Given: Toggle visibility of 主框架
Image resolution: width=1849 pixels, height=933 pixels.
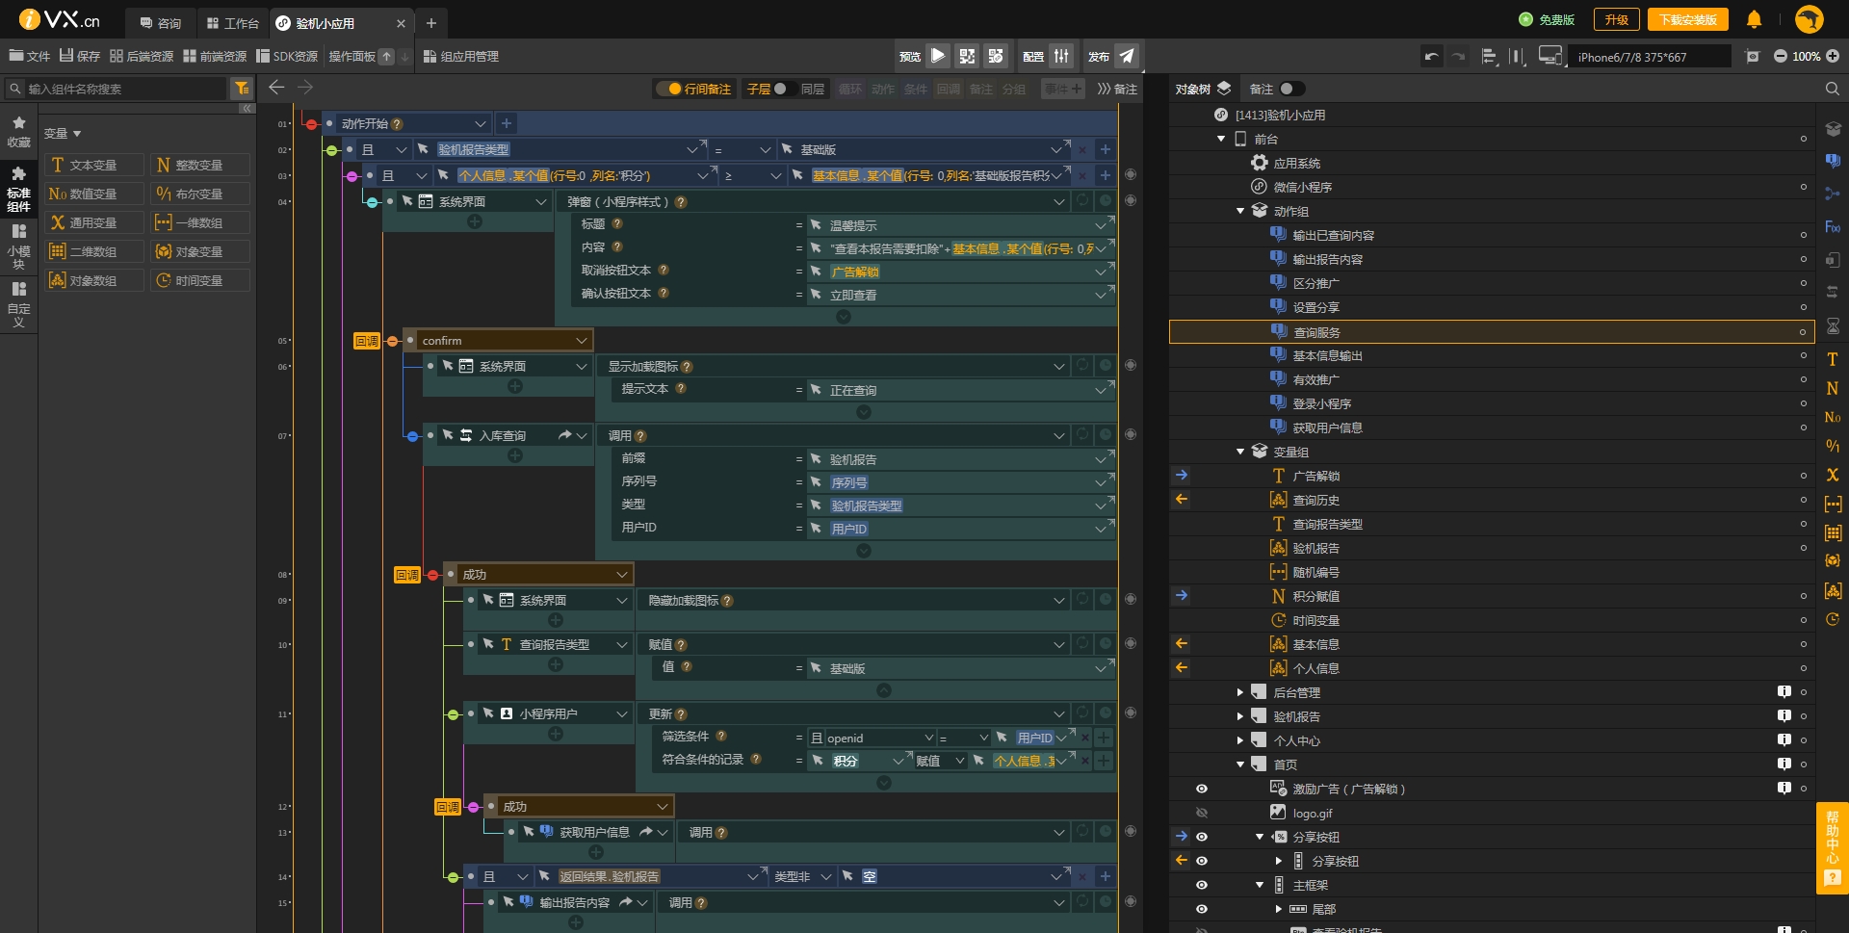Looking at the screenshot, I should click(1201, 885).
